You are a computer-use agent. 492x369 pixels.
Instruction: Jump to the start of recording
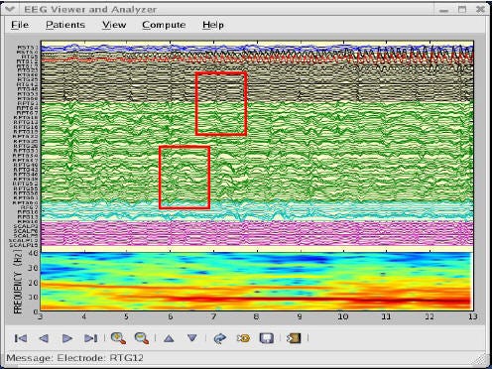pyautogui.click(x=21, y=338)
